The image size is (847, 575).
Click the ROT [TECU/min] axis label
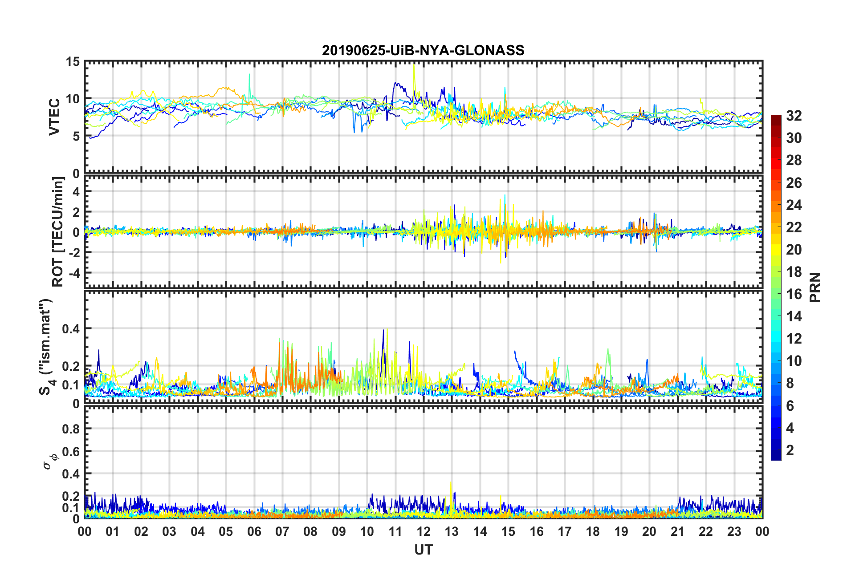tap(58, 232)
